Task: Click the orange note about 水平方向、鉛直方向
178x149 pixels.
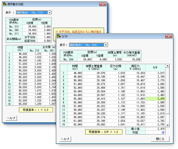Action: point(78,32)
